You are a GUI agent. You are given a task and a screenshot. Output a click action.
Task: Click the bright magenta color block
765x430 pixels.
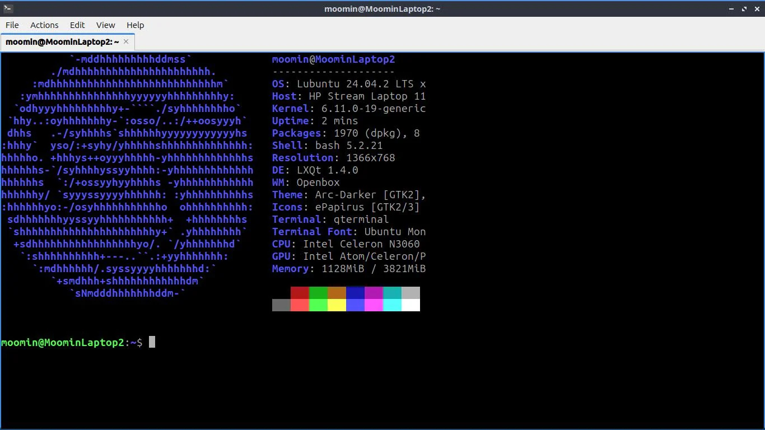pyautogui.click(x=374, y=305)
